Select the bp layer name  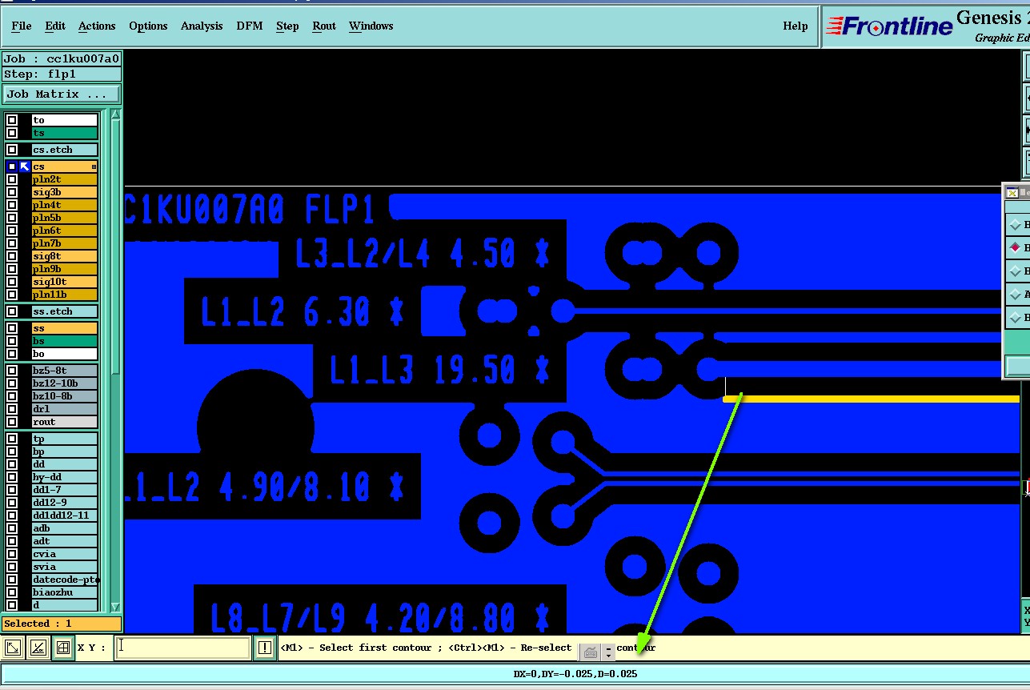pyautogui.click(x=64, y=451)
